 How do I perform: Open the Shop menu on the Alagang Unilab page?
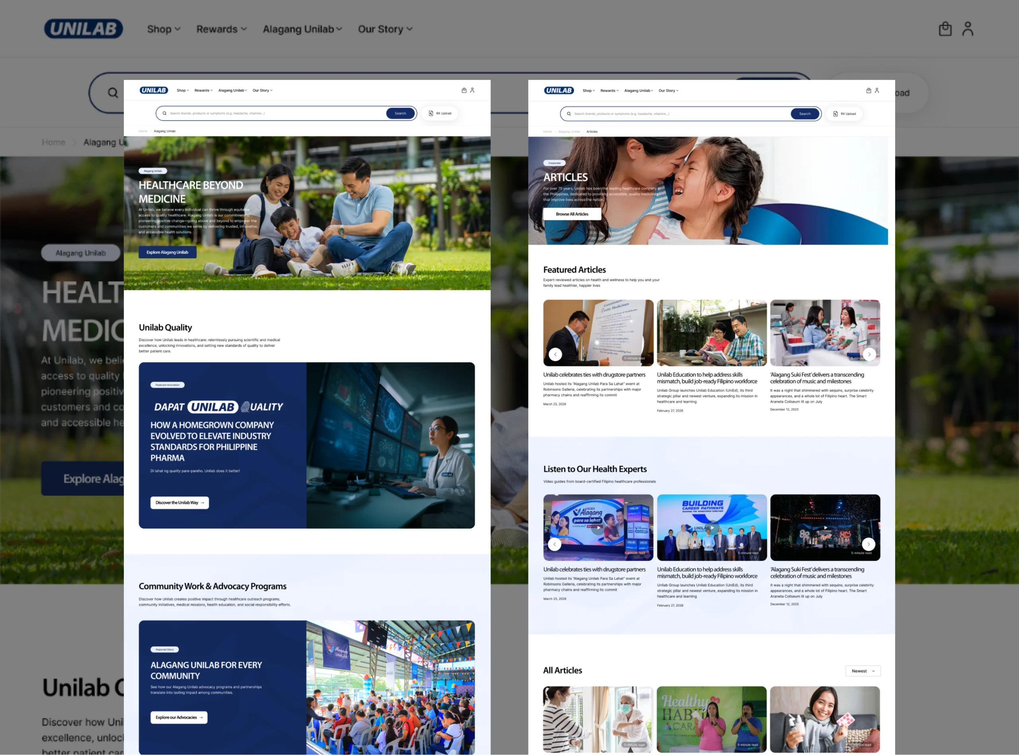click(183, 90)
